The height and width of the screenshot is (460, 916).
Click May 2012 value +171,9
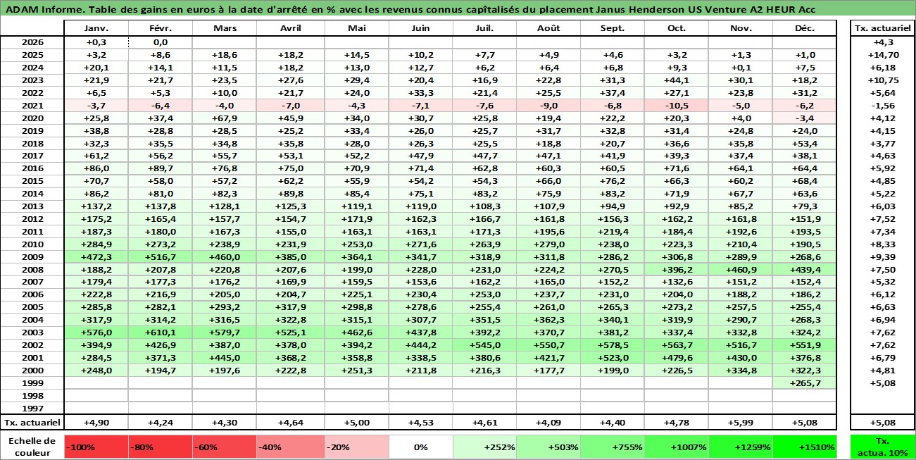(x=357, y=218)
